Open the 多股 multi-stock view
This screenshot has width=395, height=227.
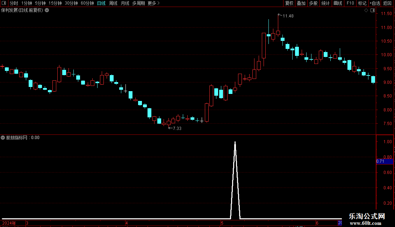click(x=313, y=3)
